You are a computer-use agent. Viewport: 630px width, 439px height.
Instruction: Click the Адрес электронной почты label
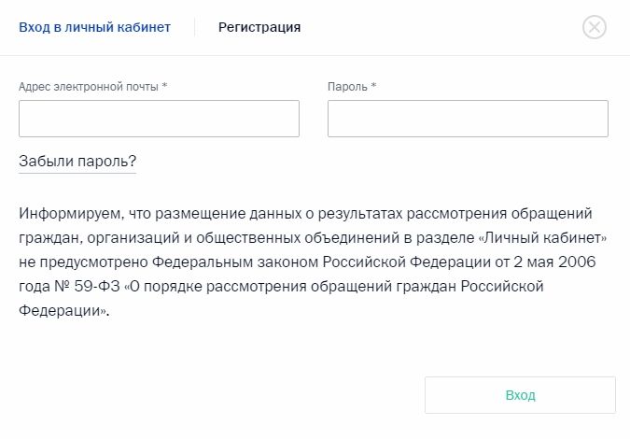pyautogui.click(x=92, y=87)
